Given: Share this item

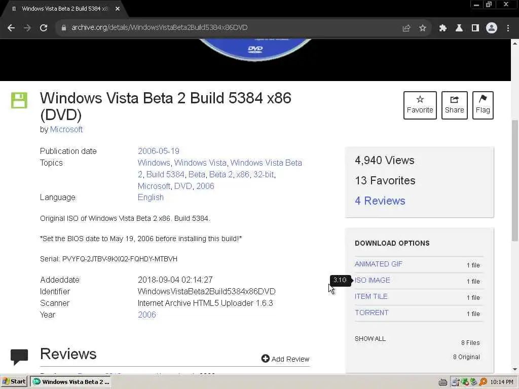Looking at the screenshot, I should pyautogui.click(x=454, y=105).
